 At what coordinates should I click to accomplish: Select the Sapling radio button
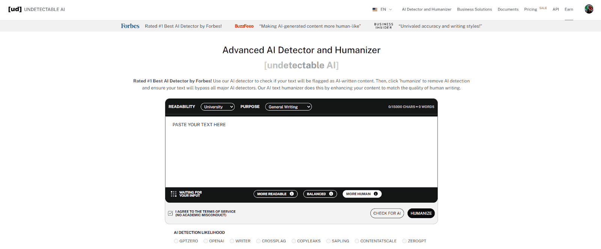(x=328, y=241)
